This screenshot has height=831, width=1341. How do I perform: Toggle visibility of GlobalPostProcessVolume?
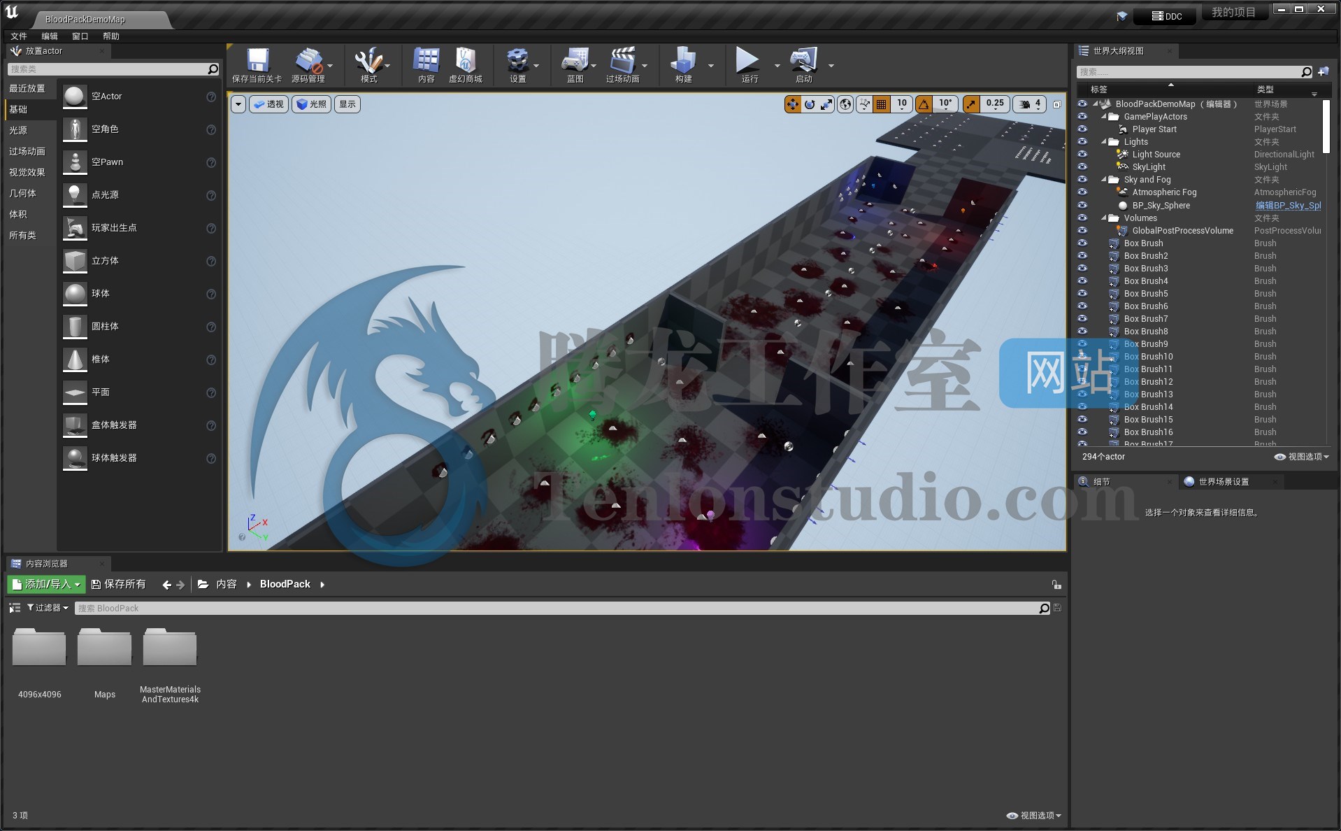(x=1082, y=231)
